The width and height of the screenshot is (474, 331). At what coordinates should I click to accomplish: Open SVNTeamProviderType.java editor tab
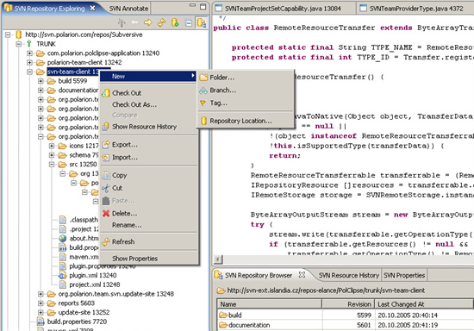pos(416,9)
